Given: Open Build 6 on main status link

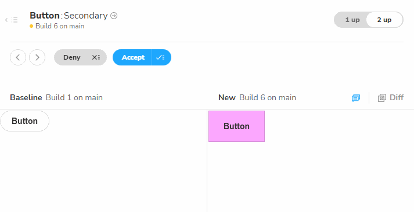Looking at the screenshot, I should click(60, 26).
